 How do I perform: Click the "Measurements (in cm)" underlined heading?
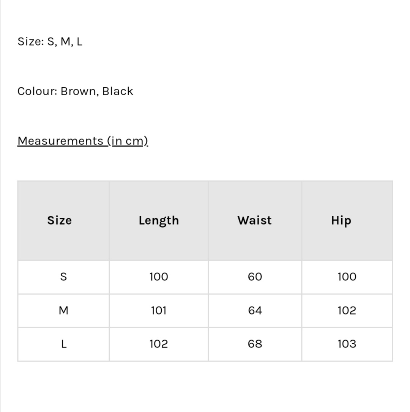pos(83,141)
